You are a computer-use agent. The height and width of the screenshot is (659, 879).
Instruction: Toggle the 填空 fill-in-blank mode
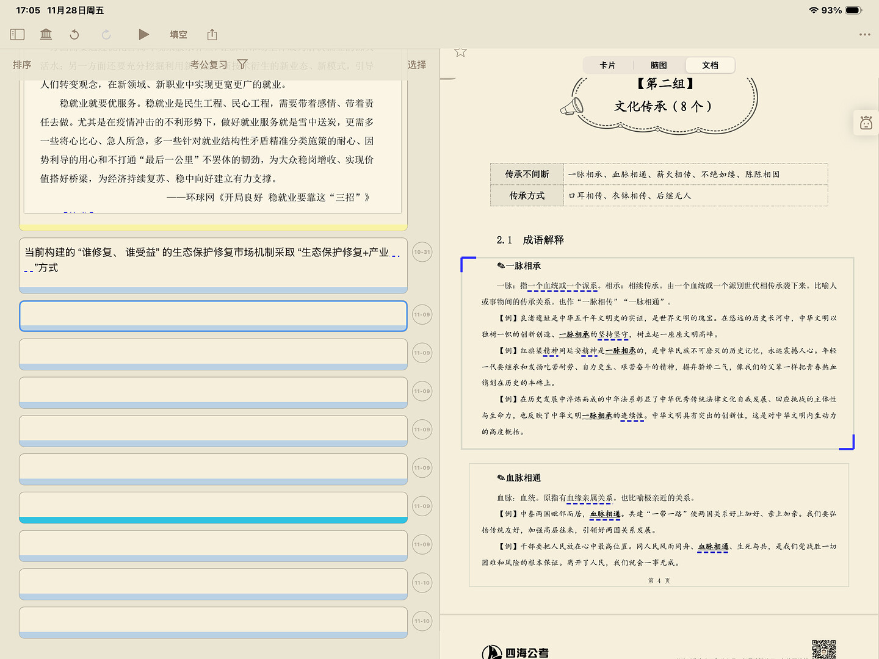click(x=178, y=35)
